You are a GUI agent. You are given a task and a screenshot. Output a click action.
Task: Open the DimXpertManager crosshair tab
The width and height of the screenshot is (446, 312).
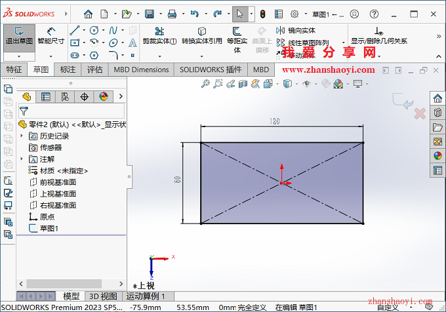tap(84, 97)
